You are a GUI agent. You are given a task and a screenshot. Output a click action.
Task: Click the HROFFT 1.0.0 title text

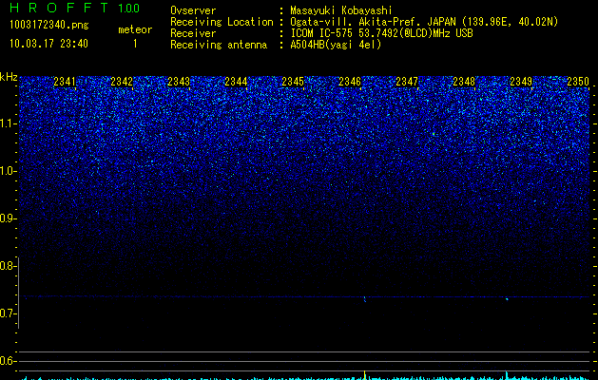click(74, 8)
